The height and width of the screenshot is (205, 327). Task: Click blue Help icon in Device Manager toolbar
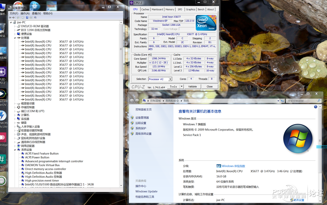tap(27, 18)
